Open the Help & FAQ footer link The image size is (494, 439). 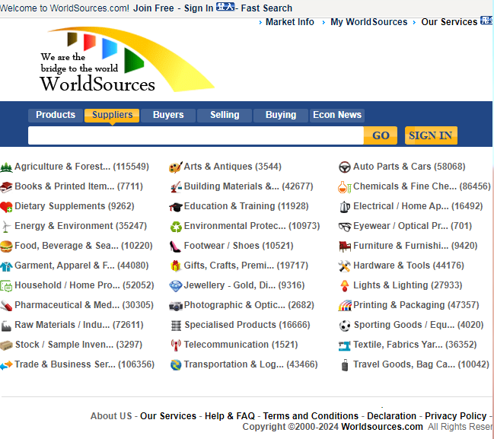(x=230, y=416)
